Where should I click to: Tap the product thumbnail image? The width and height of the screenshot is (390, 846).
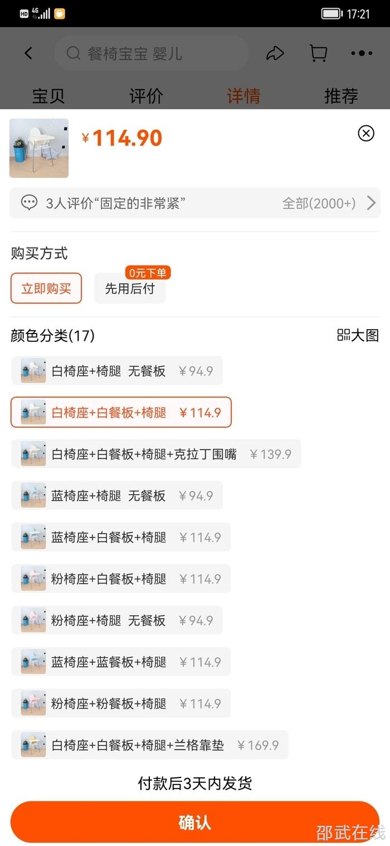coord(39,148)
